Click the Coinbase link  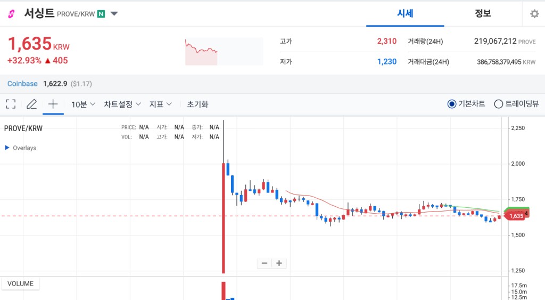[x=22, y=84]
